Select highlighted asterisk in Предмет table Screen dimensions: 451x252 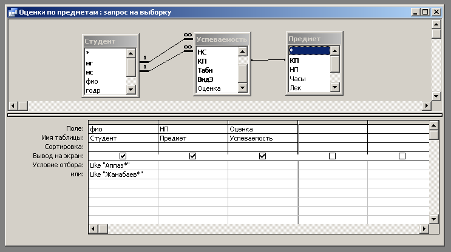309,50
